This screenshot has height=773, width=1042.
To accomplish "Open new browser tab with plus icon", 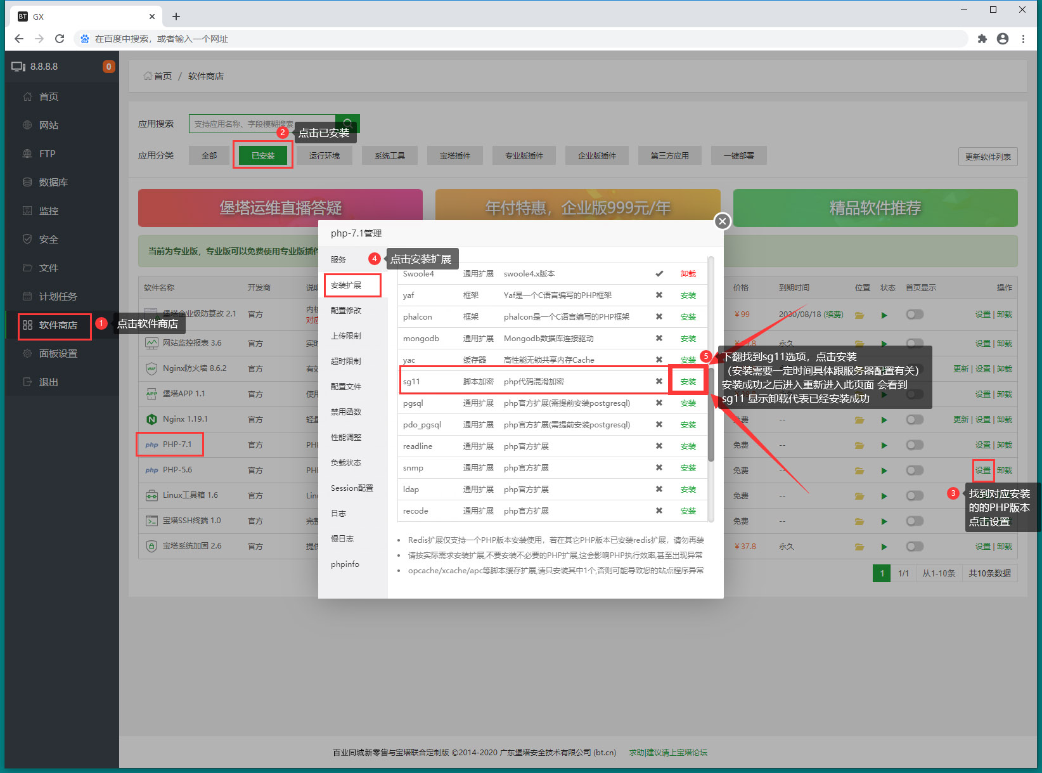I will coord(176,16).
